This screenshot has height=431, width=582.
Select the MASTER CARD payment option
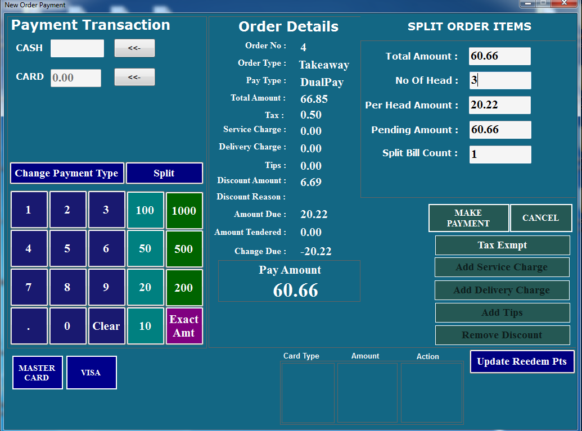[x=37, y=372]
